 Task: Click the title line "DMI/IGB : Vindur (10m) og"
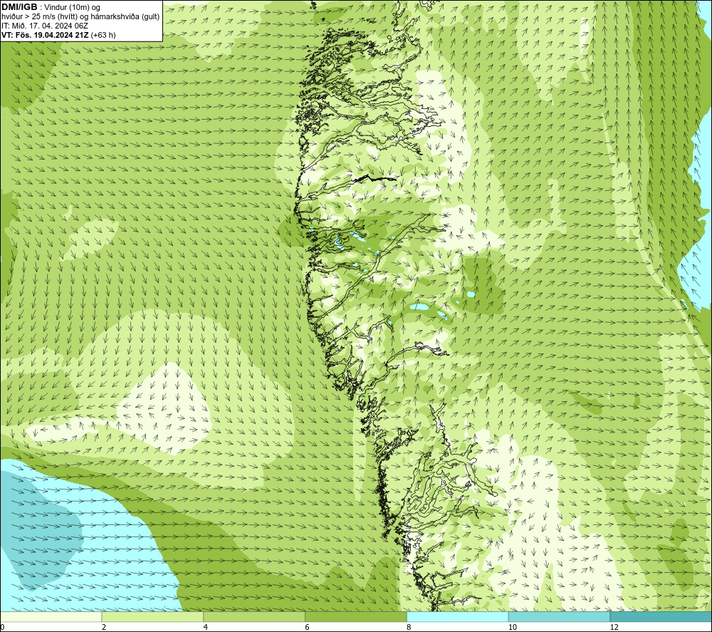point(51,7)
